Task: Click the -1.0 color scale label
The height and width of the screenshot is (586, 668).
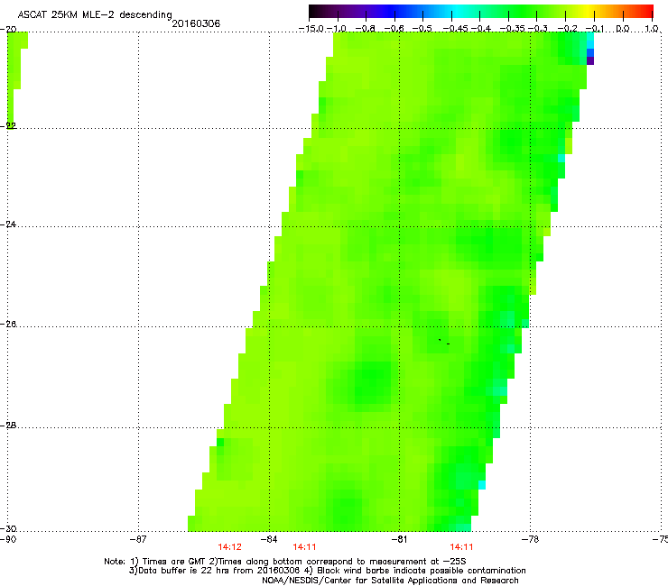Action: (337, 29)
